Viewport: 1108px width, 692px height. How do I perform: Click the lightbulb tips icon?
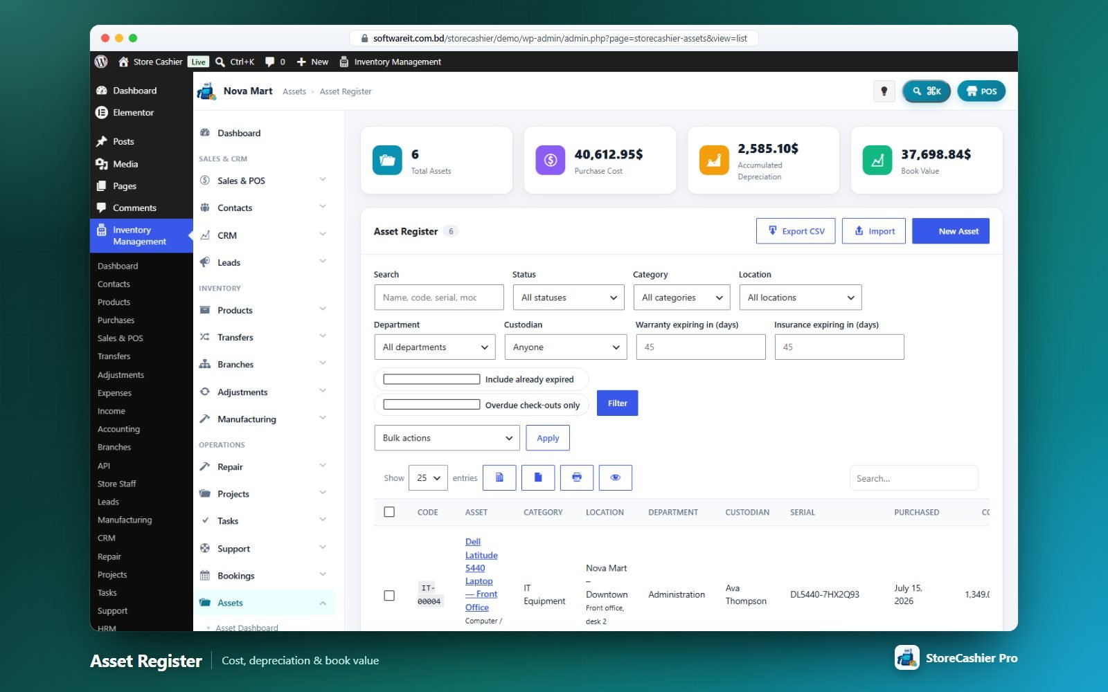pos(884,91)
